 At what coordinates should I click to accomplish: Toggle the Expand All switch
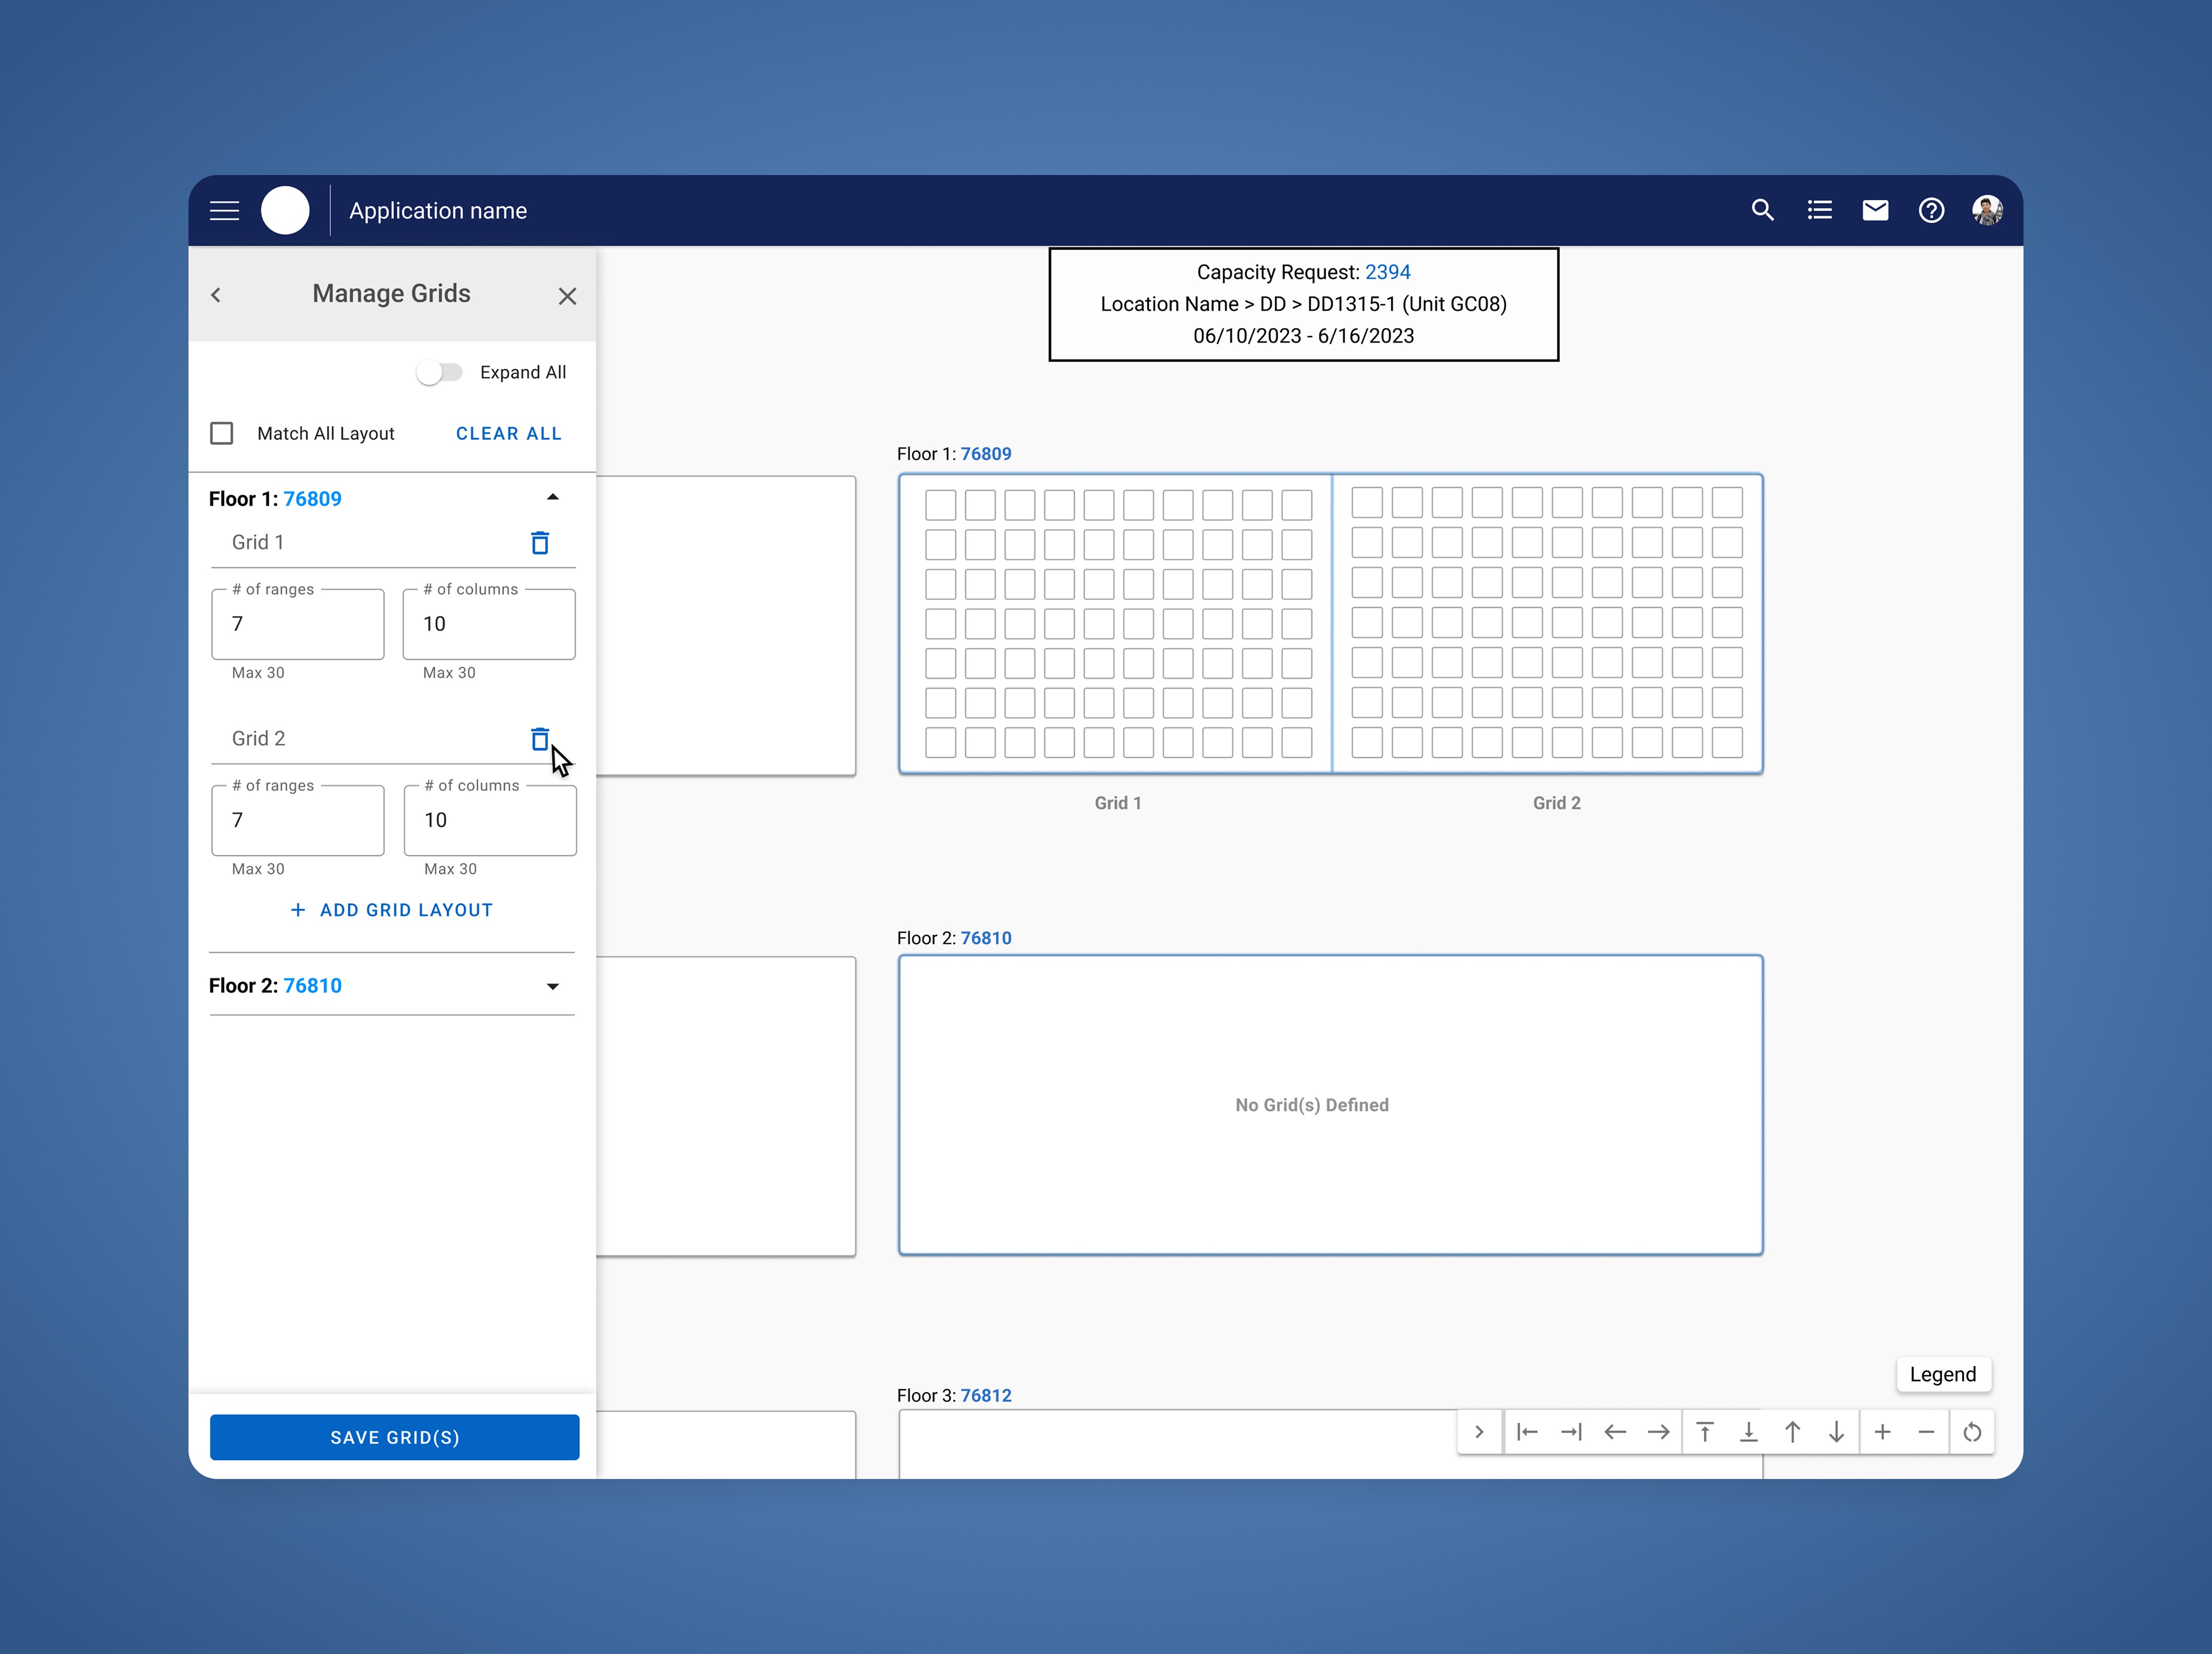[439, 372]
